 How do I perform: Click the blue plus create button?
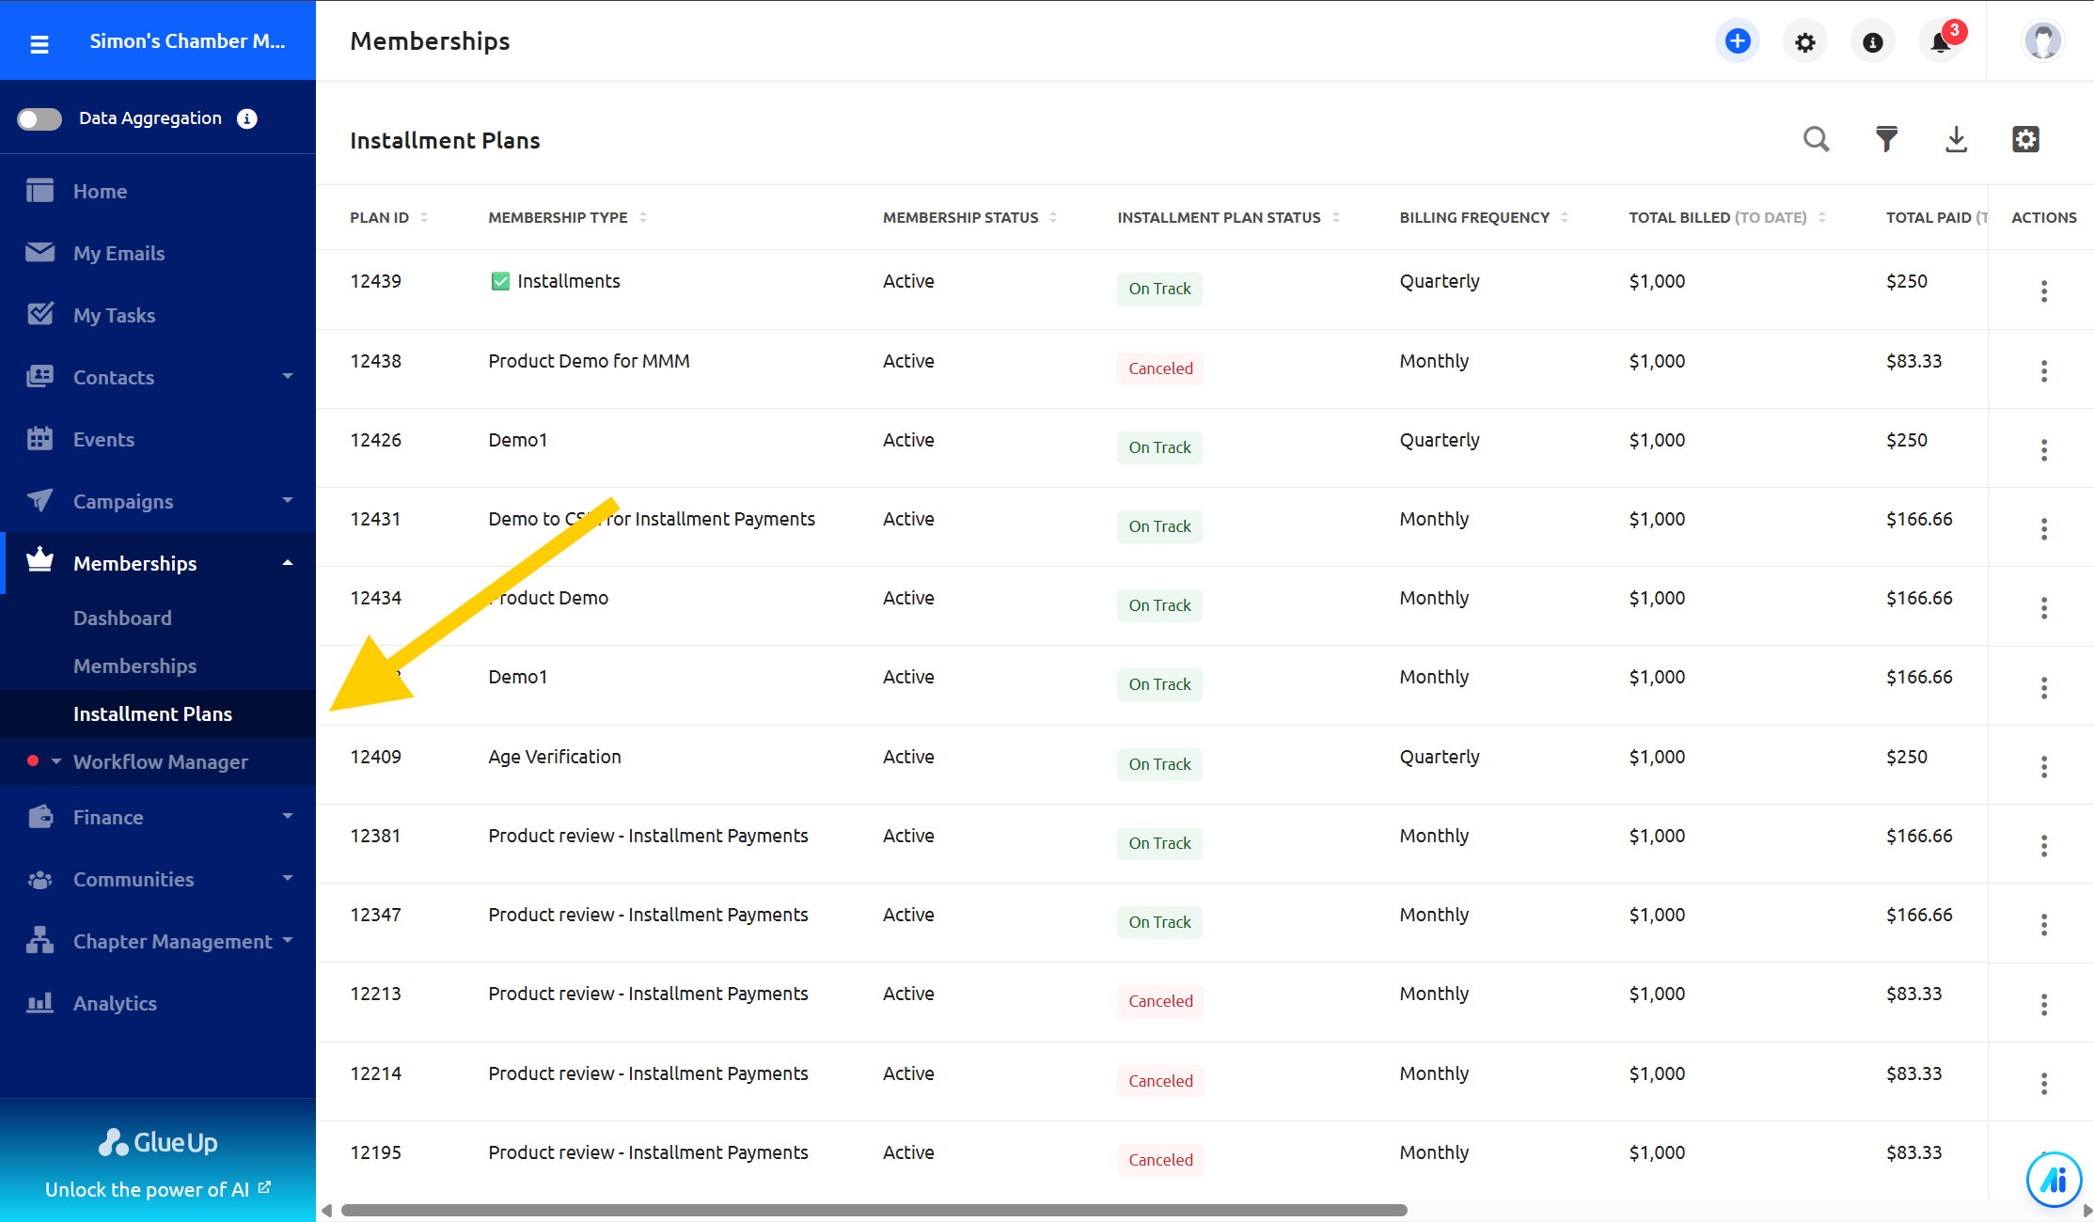pos(1737,41)
